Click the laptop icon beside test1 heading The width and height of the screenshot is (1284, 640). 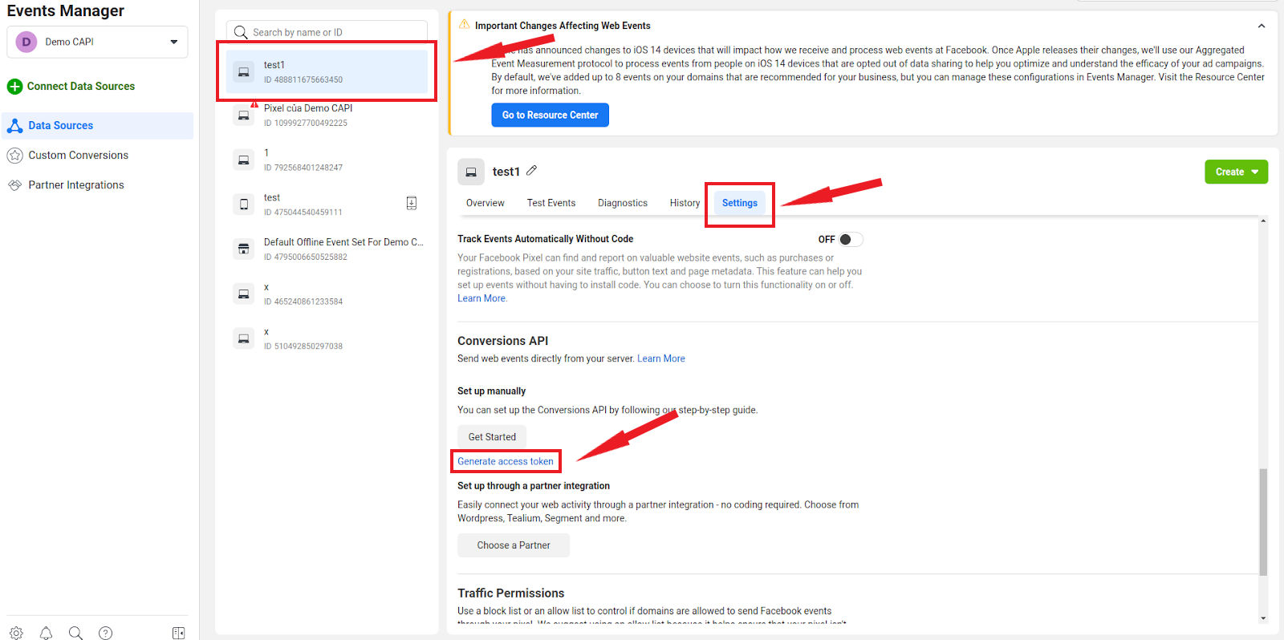coord(471,172)
